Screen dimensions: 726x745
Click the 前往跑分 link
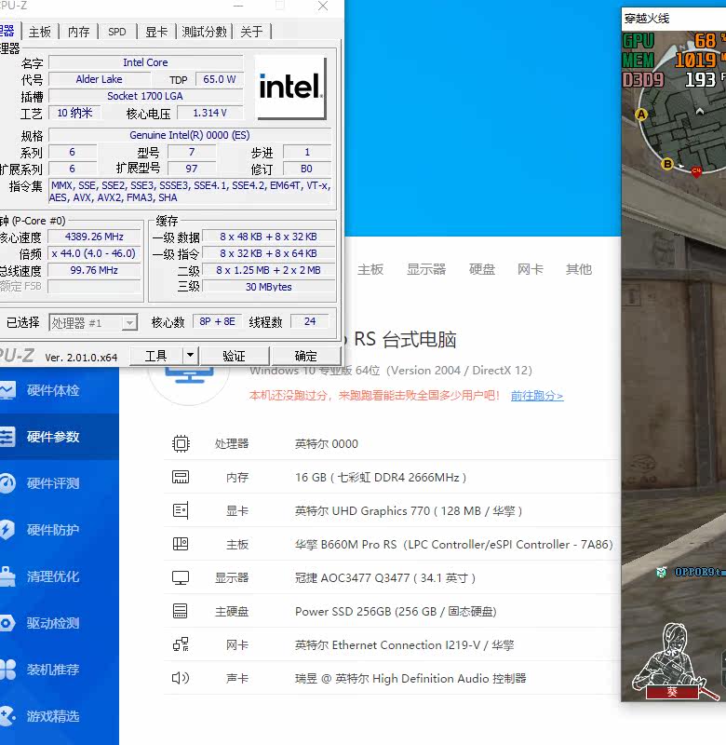click(537, 395)
